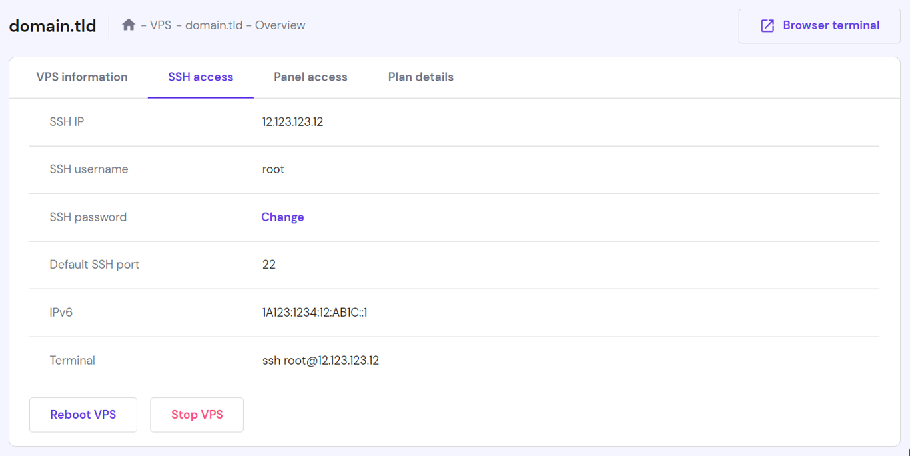Click the Default SSH port value 22
The image size is (910, 456).
(x=268, y=264)
